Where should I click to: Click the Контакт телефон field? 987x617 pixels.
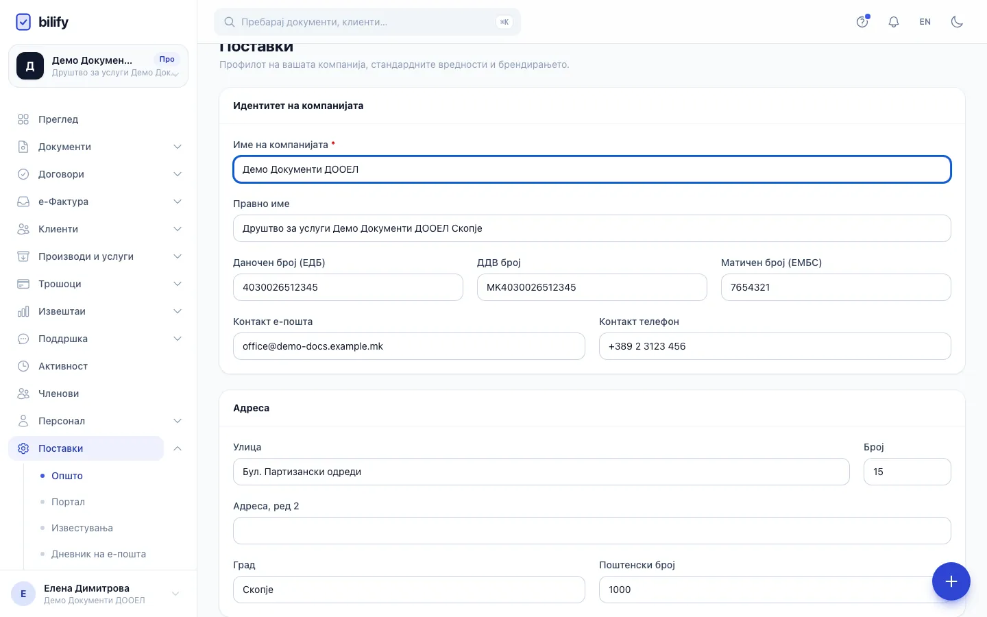(775, 346)
